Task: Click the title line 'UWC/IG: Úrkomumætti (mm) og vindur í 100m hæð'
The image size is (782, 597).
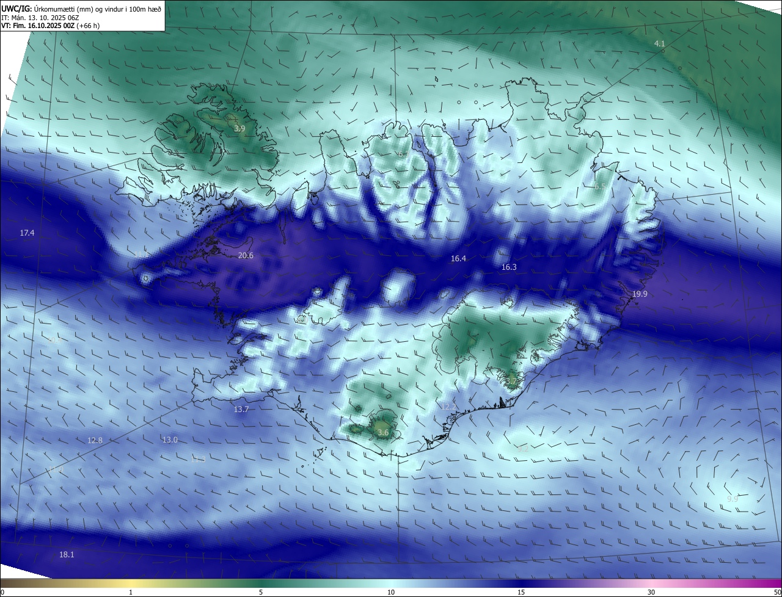Action: click(x=81, y=9)
